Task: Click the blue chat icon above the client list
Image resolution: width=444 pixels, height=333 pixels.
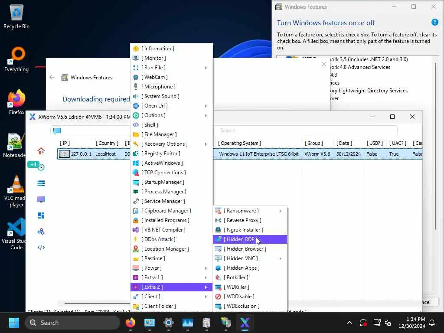Action: click(57, 131)
